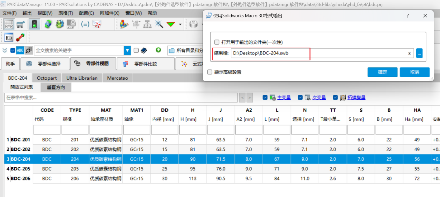This screenshot has width=440, height=197.
Task: Expand the double-chevron search options
Action: point(5,50)
